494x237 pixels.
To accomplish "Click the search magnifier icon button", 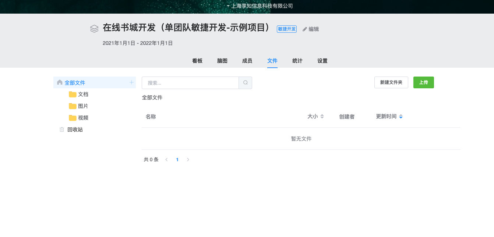I will pos(245,83).
